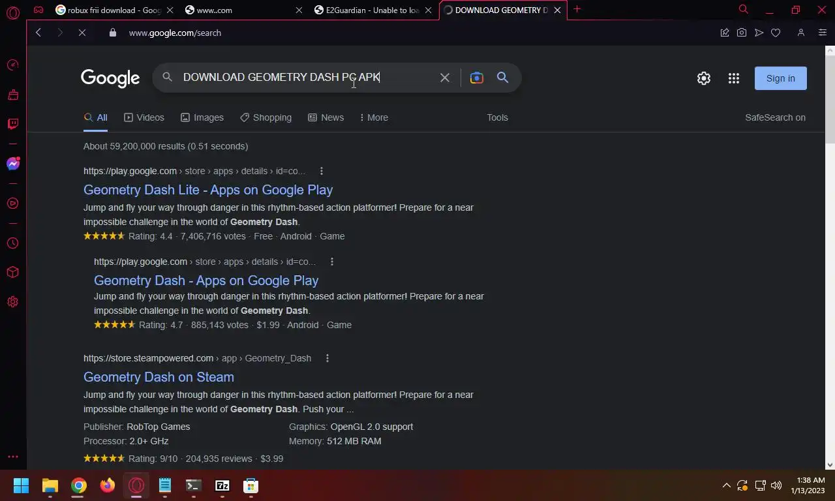Click into the Google search text box
Viewport: 835px width, 501px height.
click(307, 77)
